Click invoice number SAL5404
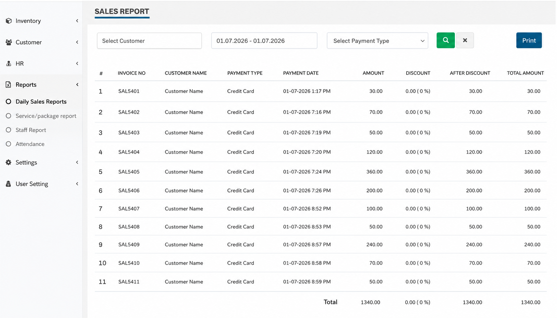The width and height of the screenshot is (557, 318). [x=129, y=152]
